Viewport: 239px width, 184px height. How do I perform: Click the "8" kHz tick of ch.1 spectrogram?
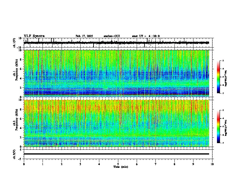tap(21, 60)
